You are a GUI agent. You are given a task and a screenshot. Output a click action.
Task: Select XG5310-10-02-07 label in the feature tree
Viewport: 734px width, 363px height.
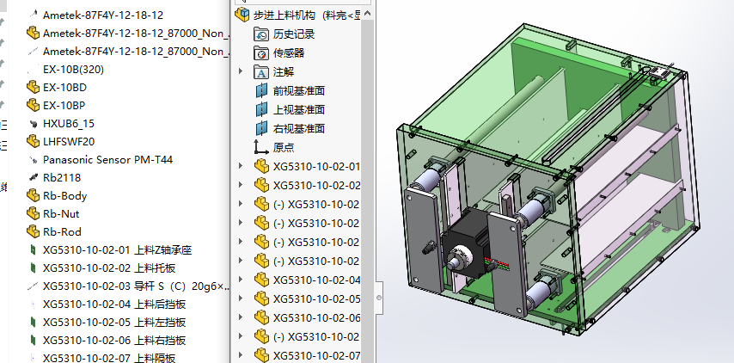pyautogui.click(x=316, y=355)
